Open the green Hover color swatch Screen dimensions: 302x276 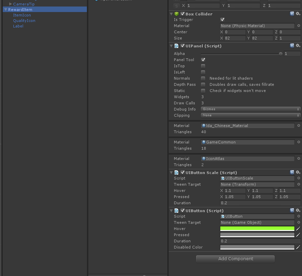257,229
